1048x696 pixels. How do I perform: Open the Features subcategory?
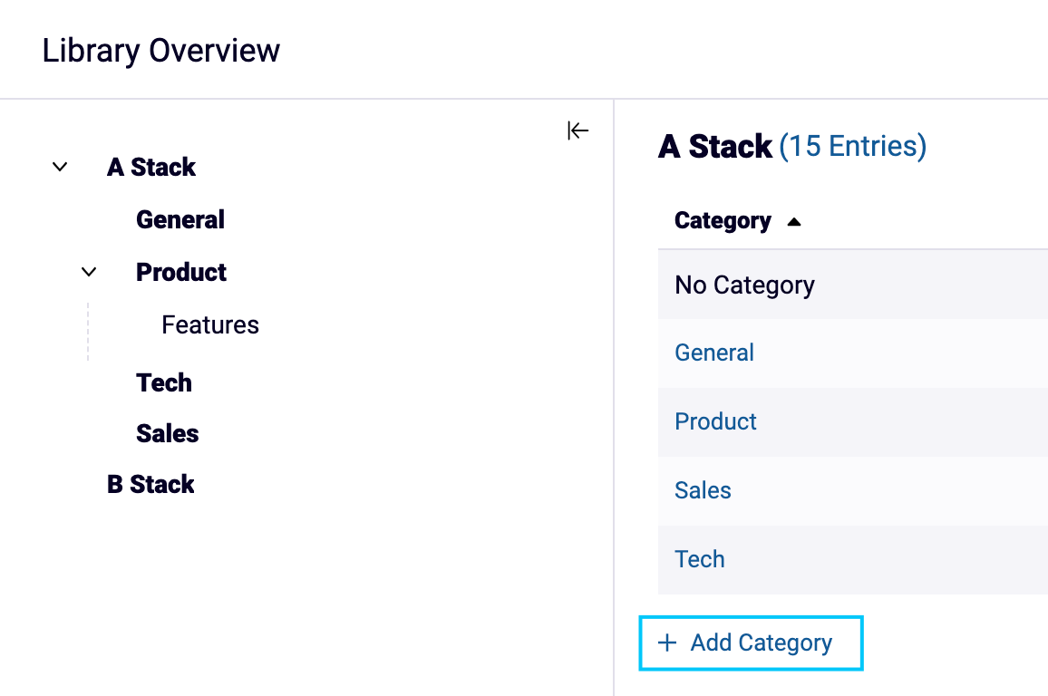(210, 324)
